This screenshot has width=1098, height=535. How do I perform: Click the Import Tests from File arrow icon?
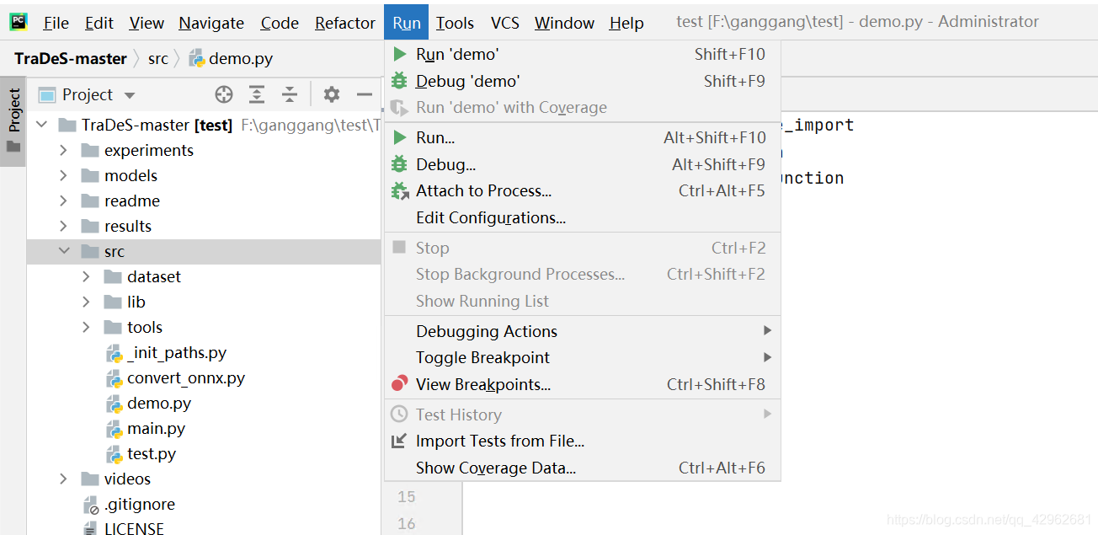click(400, 441)
